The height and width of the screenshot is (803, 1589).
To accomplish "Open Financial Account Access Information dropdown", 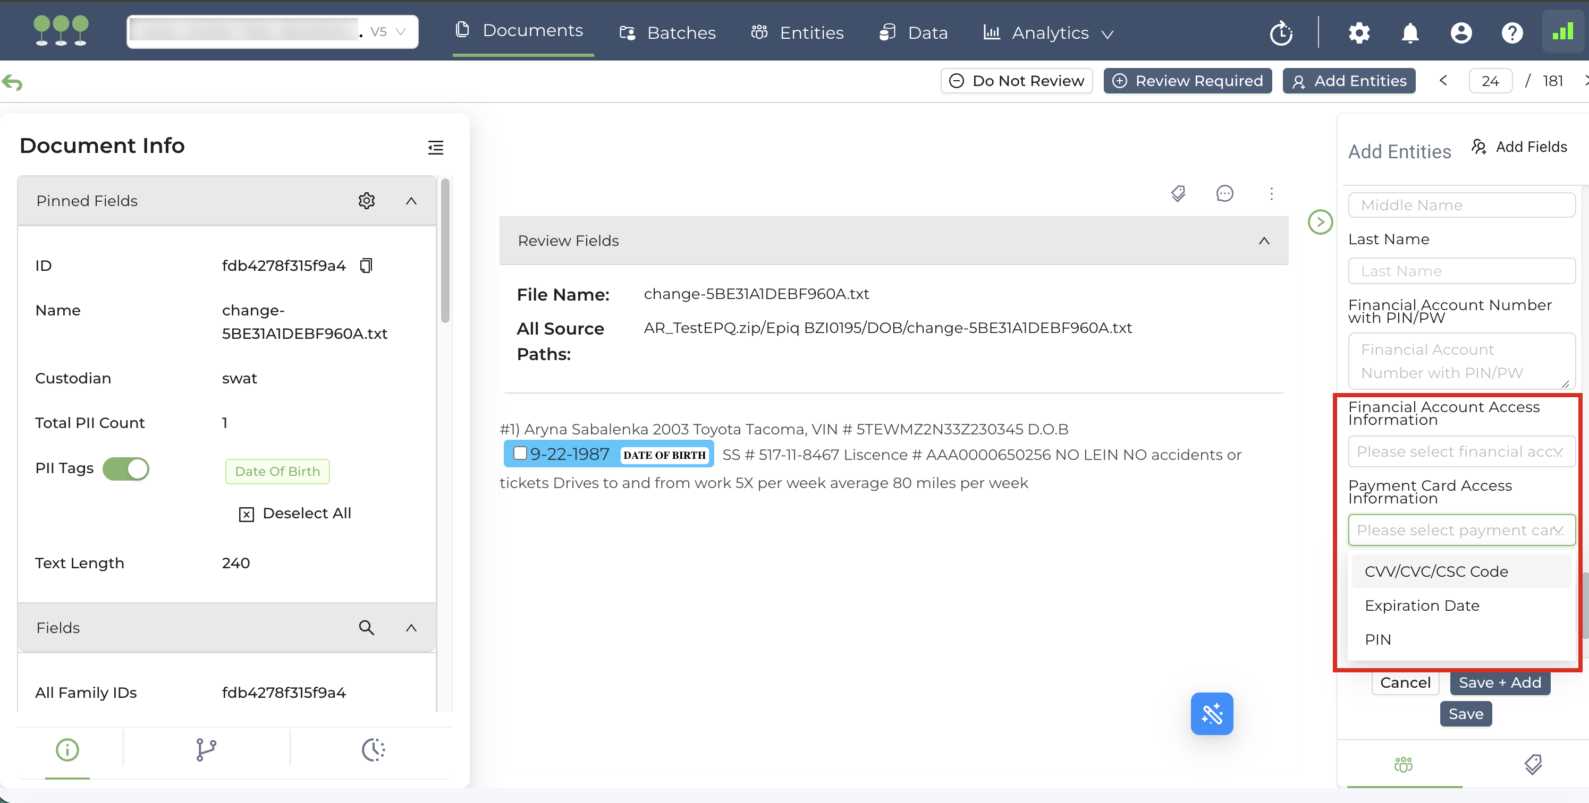I will (x=1461, y=452).
